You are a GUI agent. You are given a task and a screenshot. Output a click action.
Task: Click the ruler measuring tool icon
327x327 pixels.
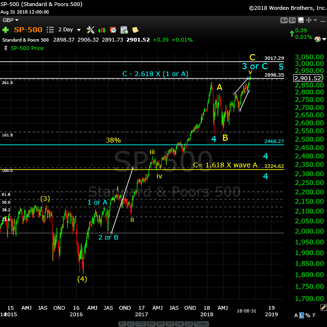click(323, 307)
